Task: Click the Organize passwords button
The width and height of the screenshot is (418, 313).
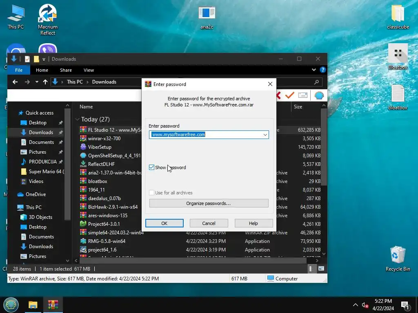Action: [209, 203]
